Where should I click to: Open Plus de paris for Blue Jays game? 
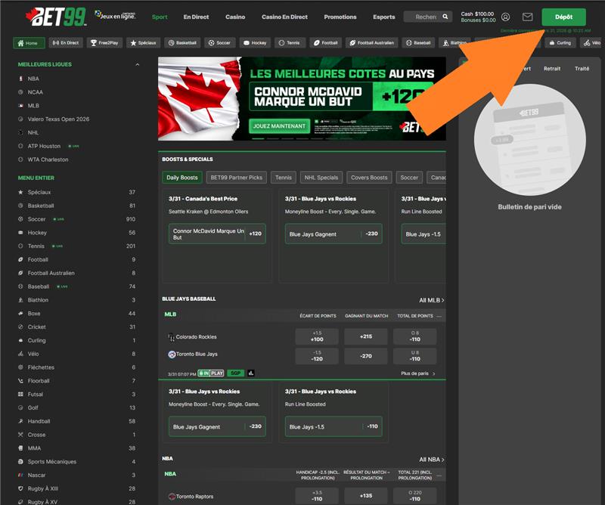(417, 373)
